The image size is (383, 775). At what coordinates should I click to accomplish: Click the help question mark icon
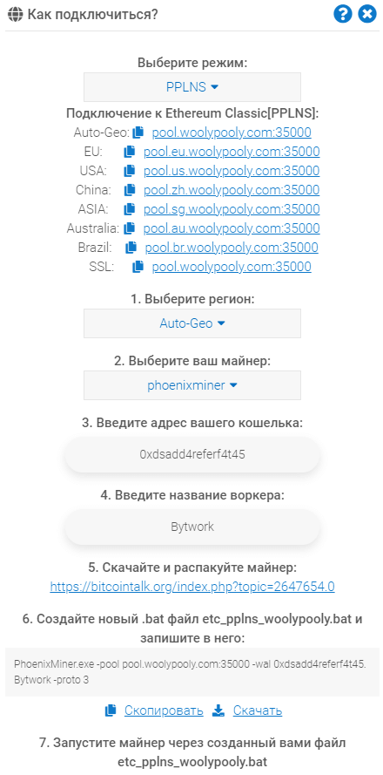click(x=343, y=14)
